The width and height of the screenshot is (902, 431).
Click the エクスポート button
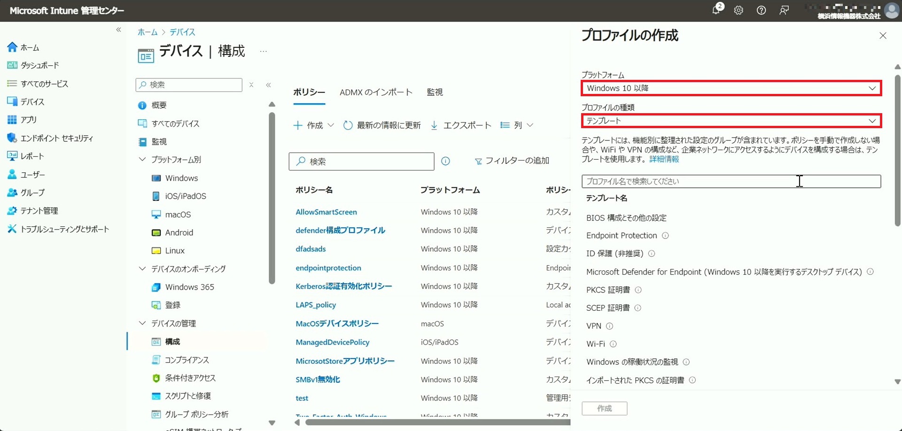pos(461,125)
